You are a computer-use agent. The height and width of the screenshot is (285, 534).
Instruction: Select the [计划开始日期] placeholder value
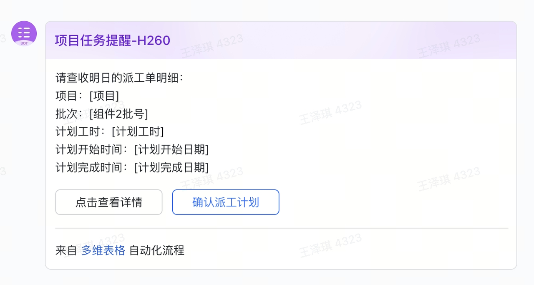(x=171, y=149)
